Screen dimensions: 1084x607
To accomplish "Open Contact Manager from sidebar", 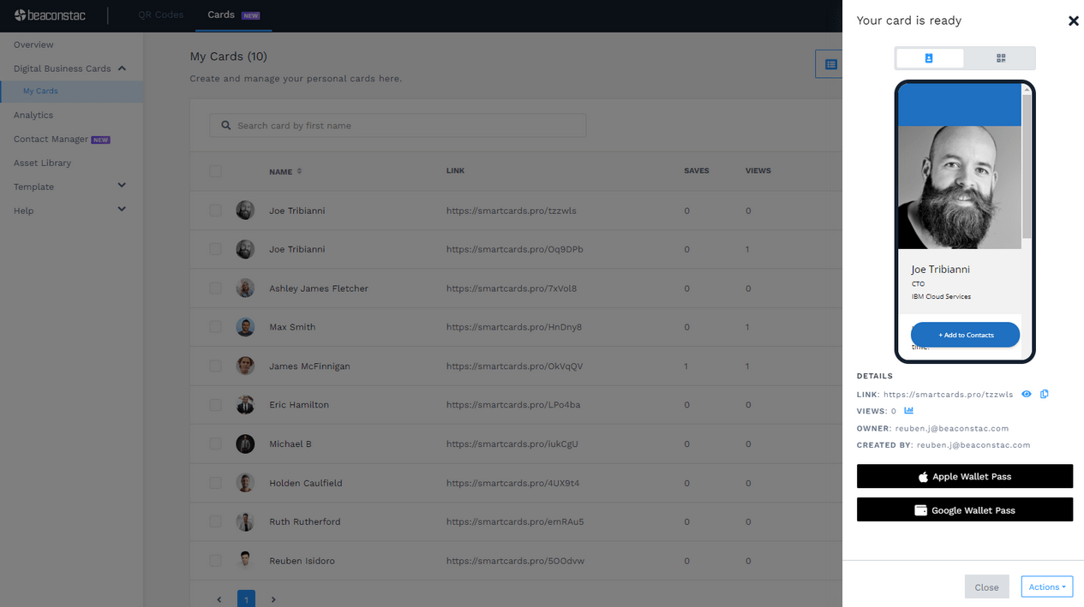I will [x=51, y=139].
